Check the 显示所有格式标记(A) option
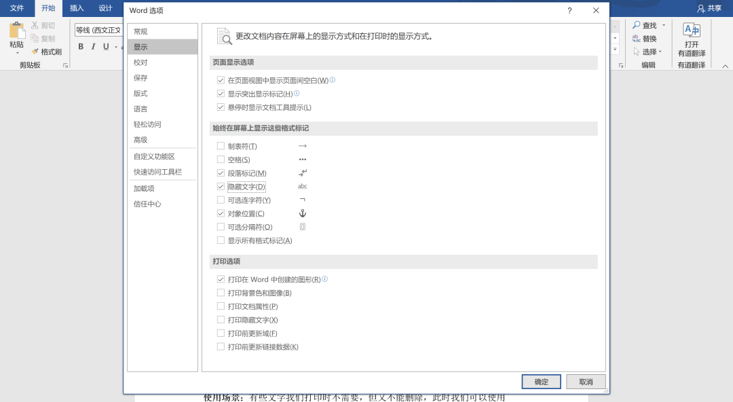The image size is (733, 402). coord(221,240)
